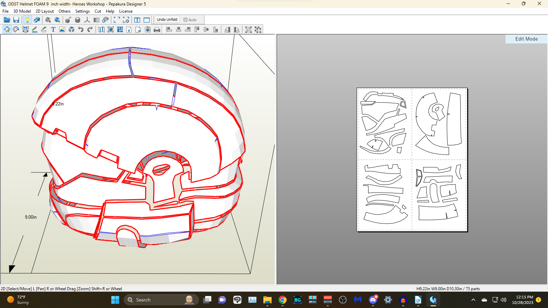Click the group parts icon
This screenshot has width=548, height=308.
(249, 29)
